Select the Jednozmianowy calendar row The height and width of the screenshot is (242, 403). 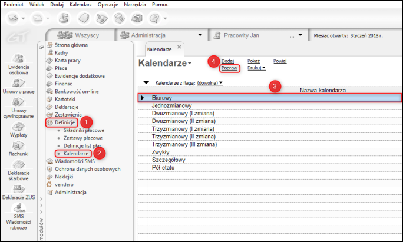pos(270,105)
